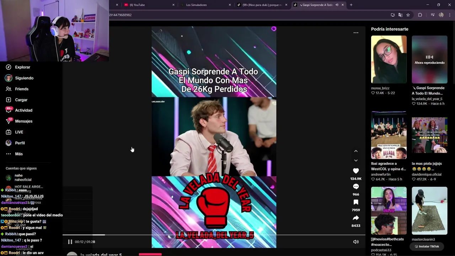
Task: Close the Los Simuladores tab
Action: pyautogui.click(x=230, y=5)
